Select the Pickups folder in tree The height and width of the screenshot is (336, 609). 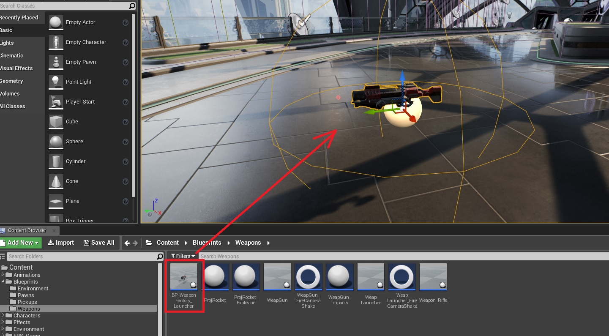tap(27, 302)
